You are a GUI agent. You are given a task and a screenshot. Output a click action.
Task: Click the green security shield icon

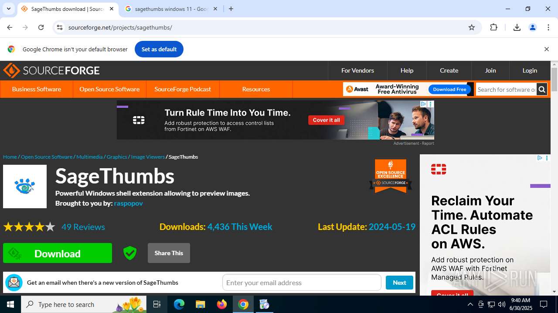pos(129,253)
